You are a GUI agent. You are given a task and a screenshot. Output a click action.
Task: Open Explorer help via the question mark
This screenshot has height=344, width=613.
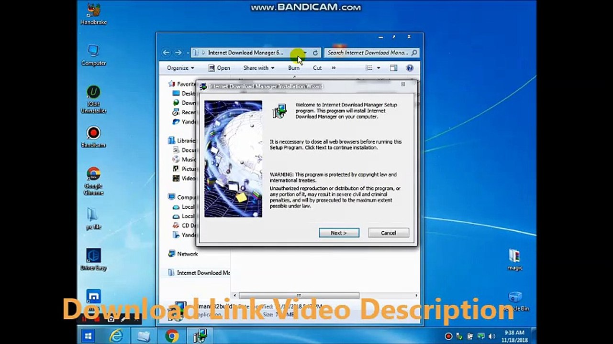(x=410, y=68)
